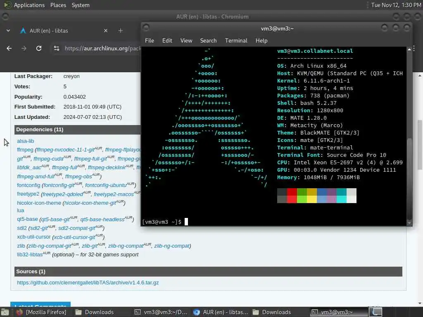
Task: Open the zlib-ng-compat-git AUR link
Action: pos(50,246)
